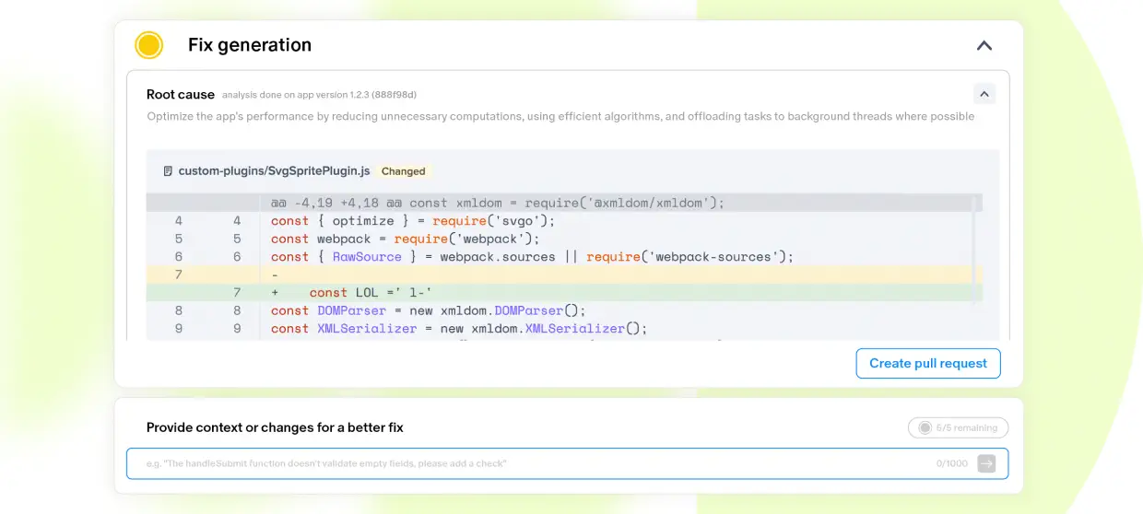Click the 0/1000 character counter
The height and width of the screenshot is (514, 1143).
tap(952, 463)
